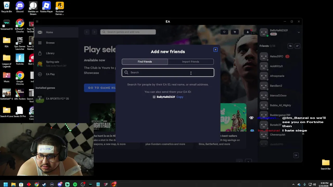Click the user avatar next to BaByNaRdZ619
333x187 pixels.
[x=264, y=32]
